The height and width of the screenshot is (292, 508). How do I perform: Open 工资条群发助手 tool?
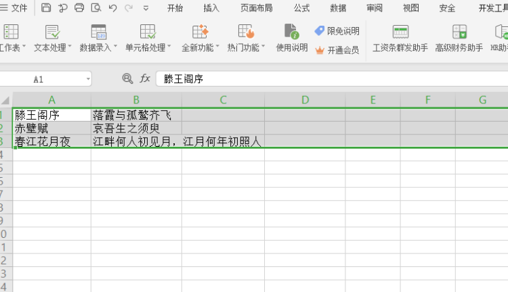[x=400, y=39]
